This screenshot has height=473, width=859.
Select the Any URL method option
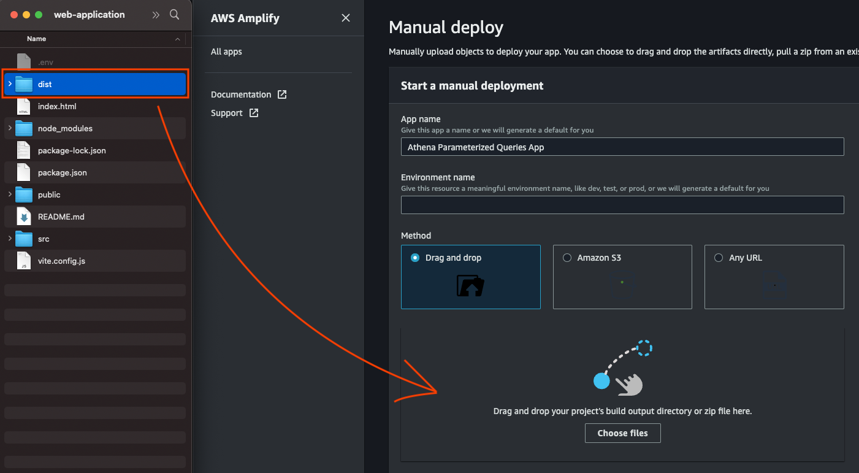pyautogui.click(x=718, y=257)
